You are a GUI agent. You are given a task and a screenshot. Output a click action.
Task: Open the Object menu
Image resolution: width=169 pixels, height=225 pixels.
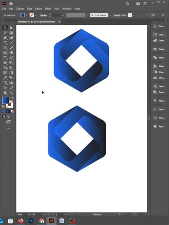tap(20, 9)
